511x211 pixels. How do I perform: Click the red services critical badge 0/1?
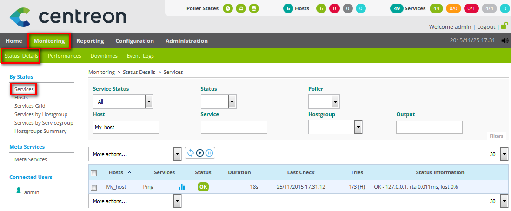pos(471,8)
